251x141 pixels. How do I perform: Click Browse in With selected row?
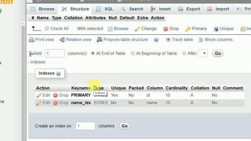pos(118,29)
